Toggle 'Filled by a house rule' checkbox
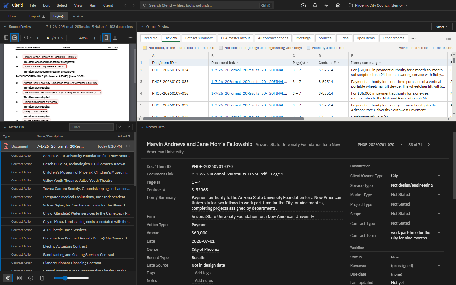 308,48
